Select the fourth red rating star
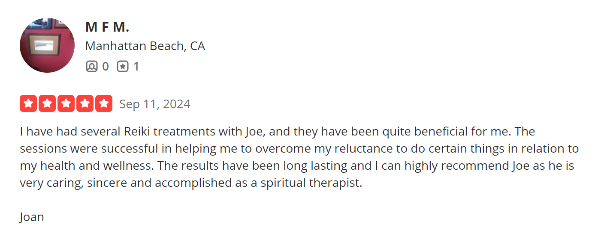598x236 pixels. (x=85, y=103)
